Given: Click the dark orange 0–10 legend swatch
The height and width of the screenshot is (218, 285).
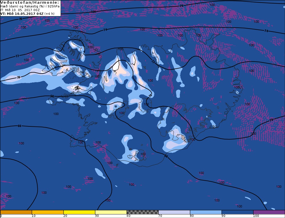Looking at the screenshot, I should pyautogui.click(x=16, y=212).
